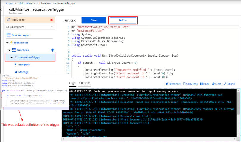Click log entry "Gender": "male"
The height and width of the screenshot is (142, 241).
pyautogui.click(x=79, y=134)
